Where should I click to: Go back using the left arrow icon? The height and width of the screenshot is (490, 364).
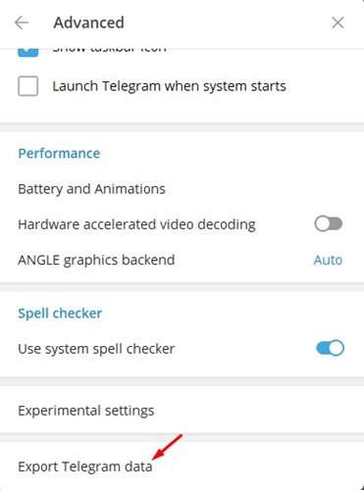tap(22, 23)
